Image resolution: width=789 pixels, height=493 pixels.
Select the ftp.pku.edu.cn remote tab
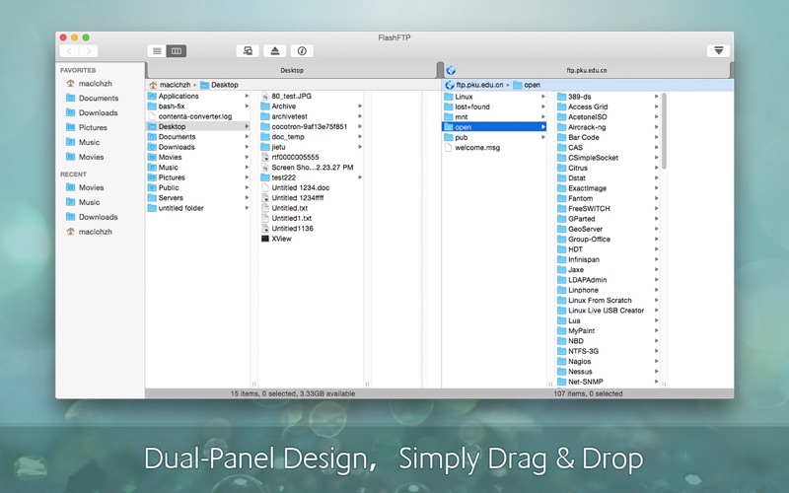(587, 70)
